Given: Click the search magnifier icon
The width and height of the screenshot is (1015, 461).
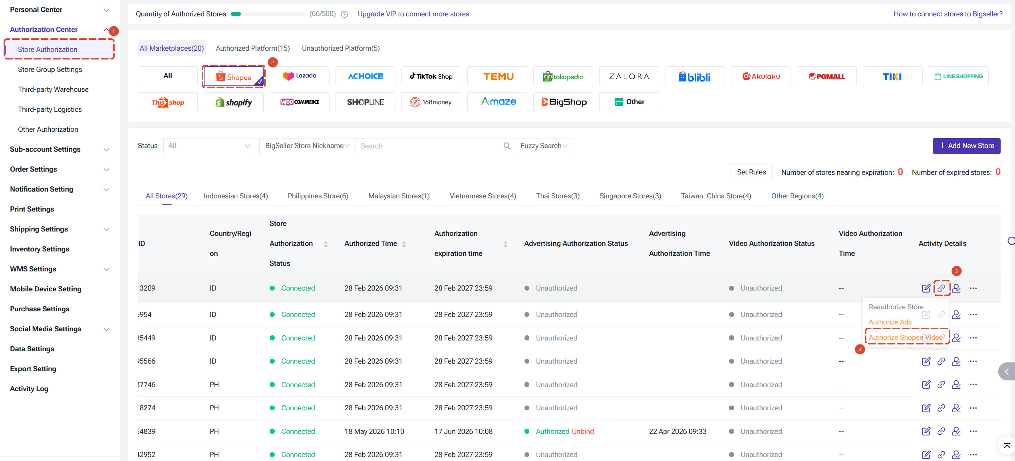Looking at the screenshot, I should (x=507, y=146).
